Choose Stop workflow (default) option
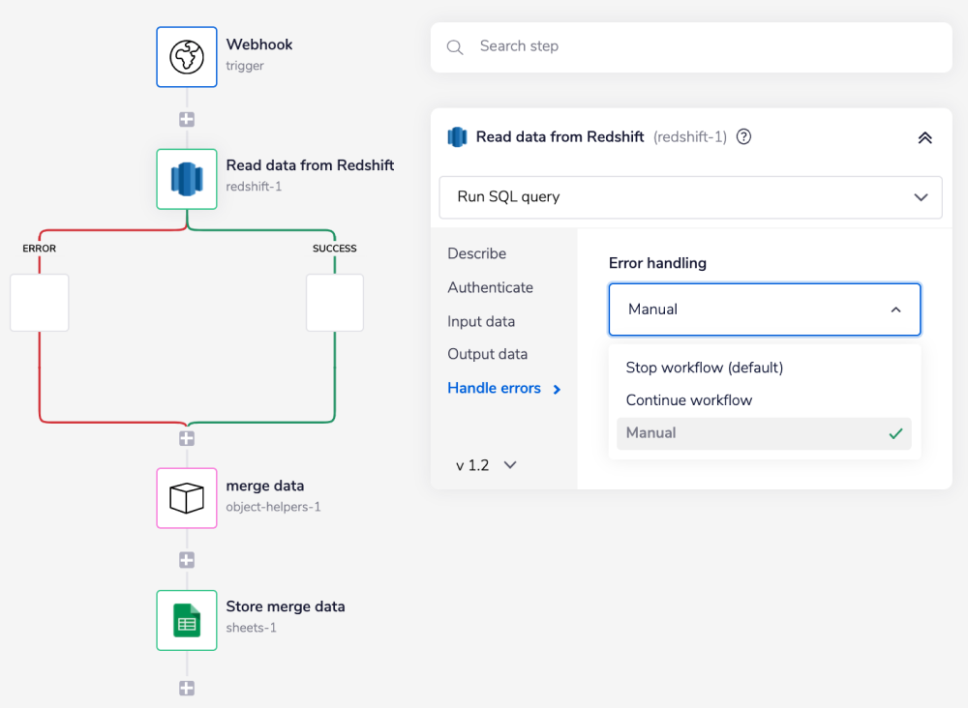The width and height of the screenshot is (968, 708). point(704,368)
